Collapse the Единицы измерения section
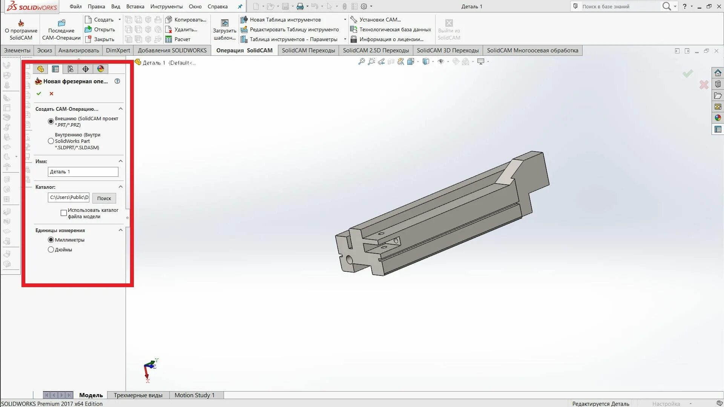The height and width of the screenshot is (407, 724). pyautogui.click(x=121, y=230)
